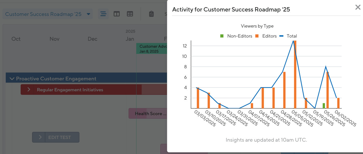Expand the Regular Engagement Initiatives row
Image resolution: width=363 pixels, height=154 pixels.
pyautogui.click(x=29, y=90)
